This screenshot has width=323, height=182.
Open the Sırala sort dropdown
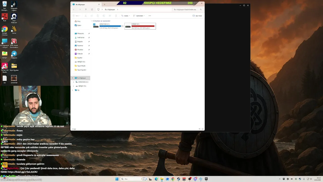pos(125,16)
